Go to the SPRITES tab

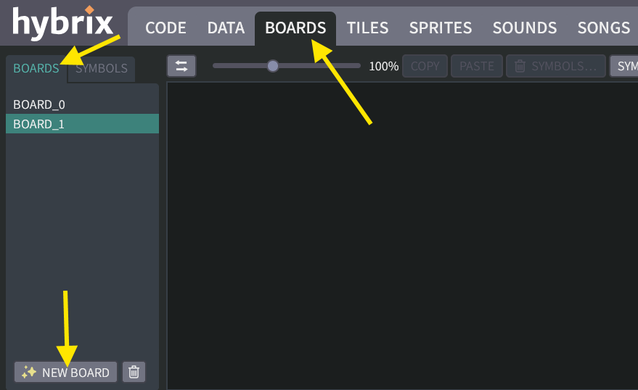tap(441, 28)
